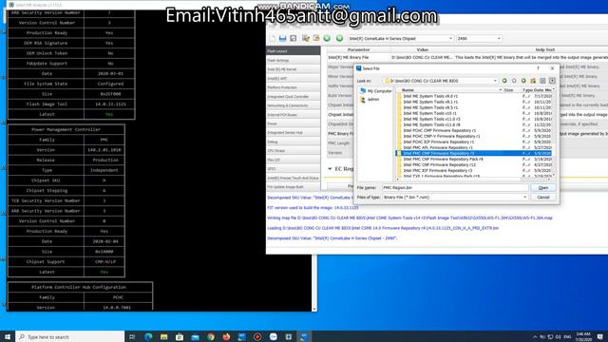Select the CPU Straps tab
This screenshot has width=608, height=342.
294,151
